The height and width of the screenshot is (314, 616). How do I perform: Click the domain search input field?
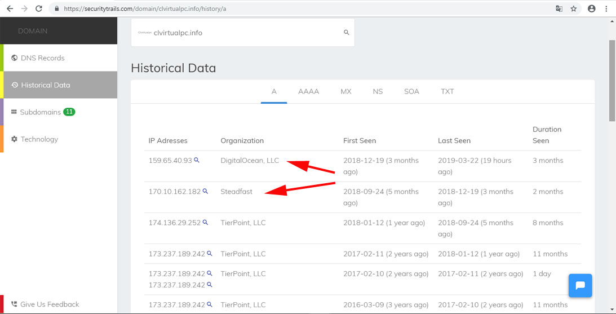242,33
